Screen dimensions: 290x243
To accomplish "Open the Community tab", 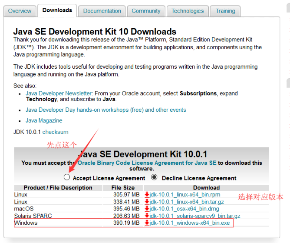I will tap(146, 11).
